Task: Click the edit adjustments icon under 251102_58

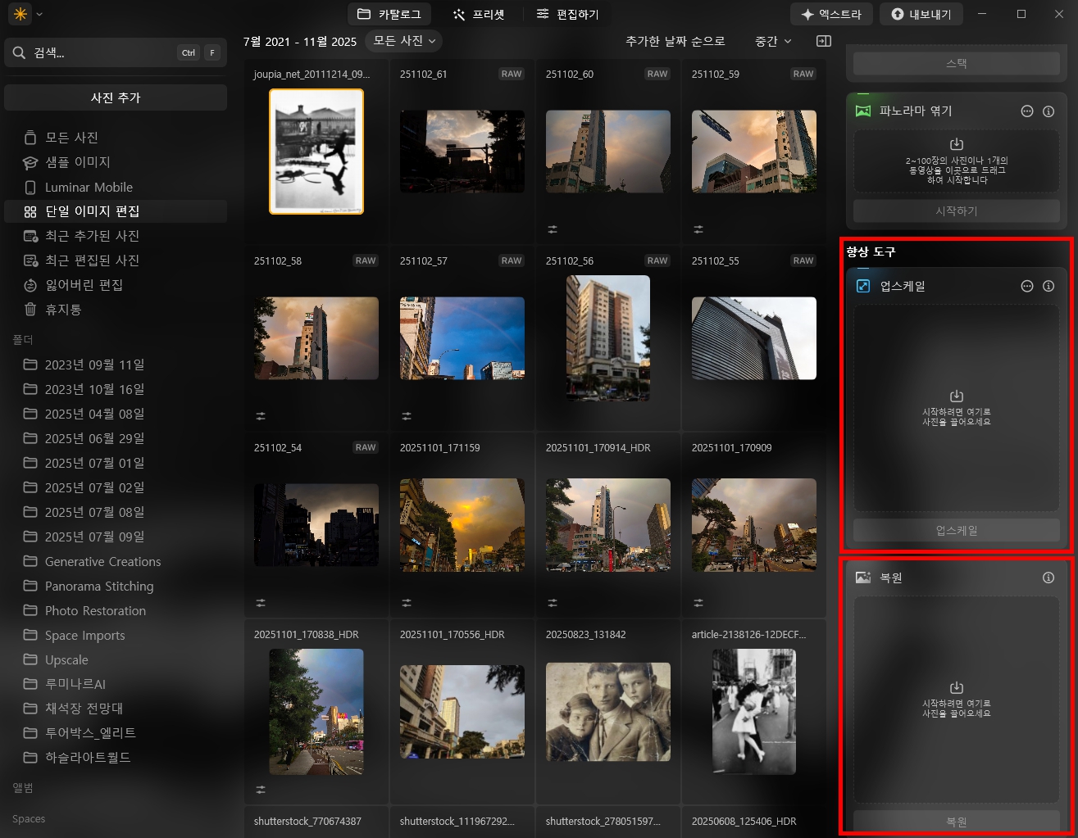Action: pyautogui.click(x=261, y=416)
